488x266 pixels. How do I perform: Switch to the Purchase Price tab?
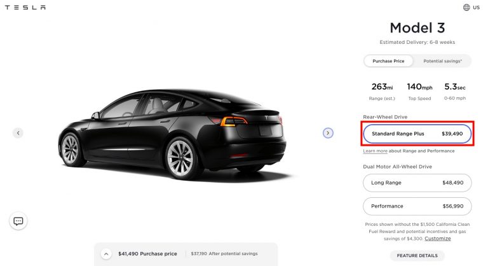pos(388,61)
